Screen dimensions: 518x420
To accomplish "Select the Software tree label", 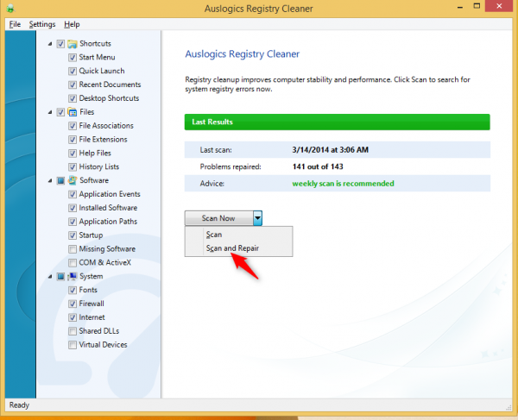I will click(94, 180).
